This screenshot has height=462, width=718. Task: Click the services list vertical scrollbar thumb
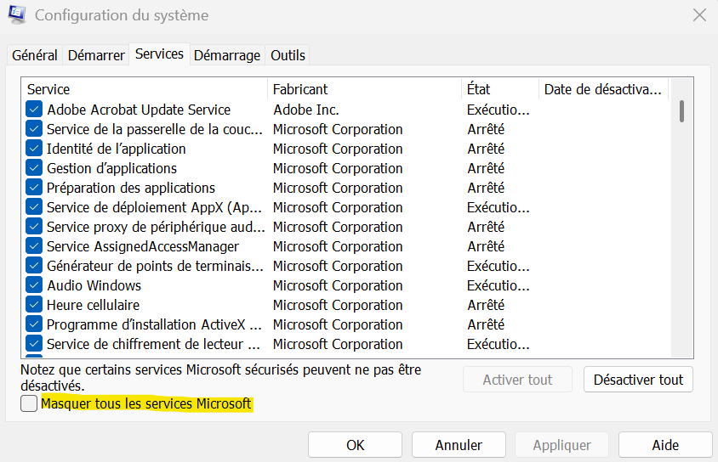tap(681, 111)
